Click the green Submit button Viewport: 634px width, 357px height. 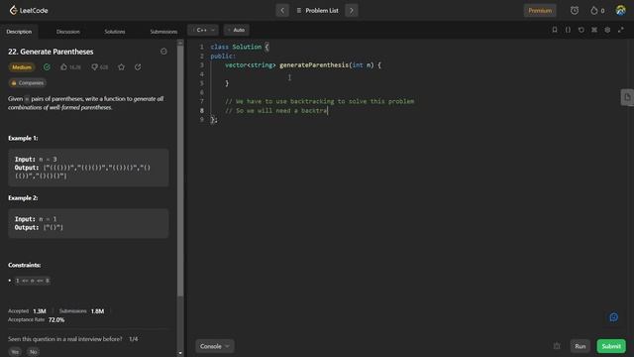click(x=611, y=346)
